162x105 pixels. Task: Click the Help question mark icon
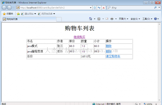[155, 19]
